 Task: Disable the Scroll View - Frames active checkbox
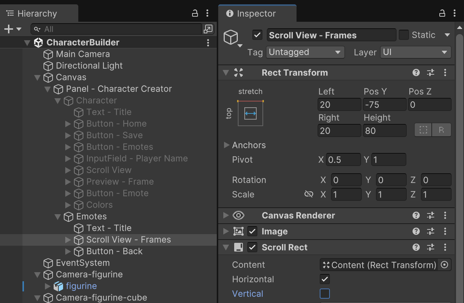coord(257,35)
